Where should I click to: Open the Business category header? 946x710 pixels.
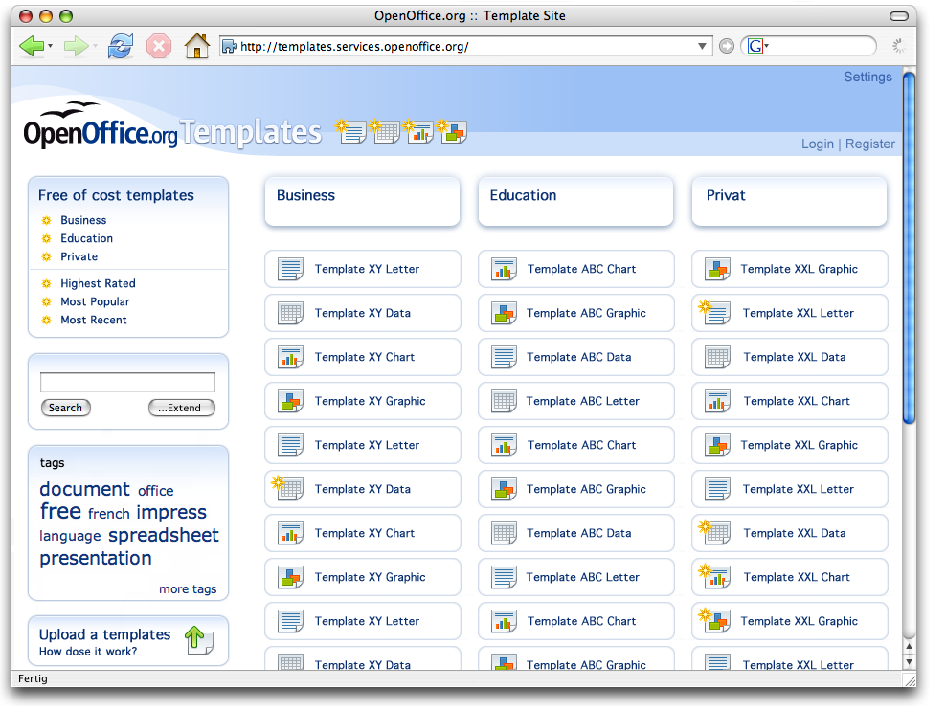point(362,201)
